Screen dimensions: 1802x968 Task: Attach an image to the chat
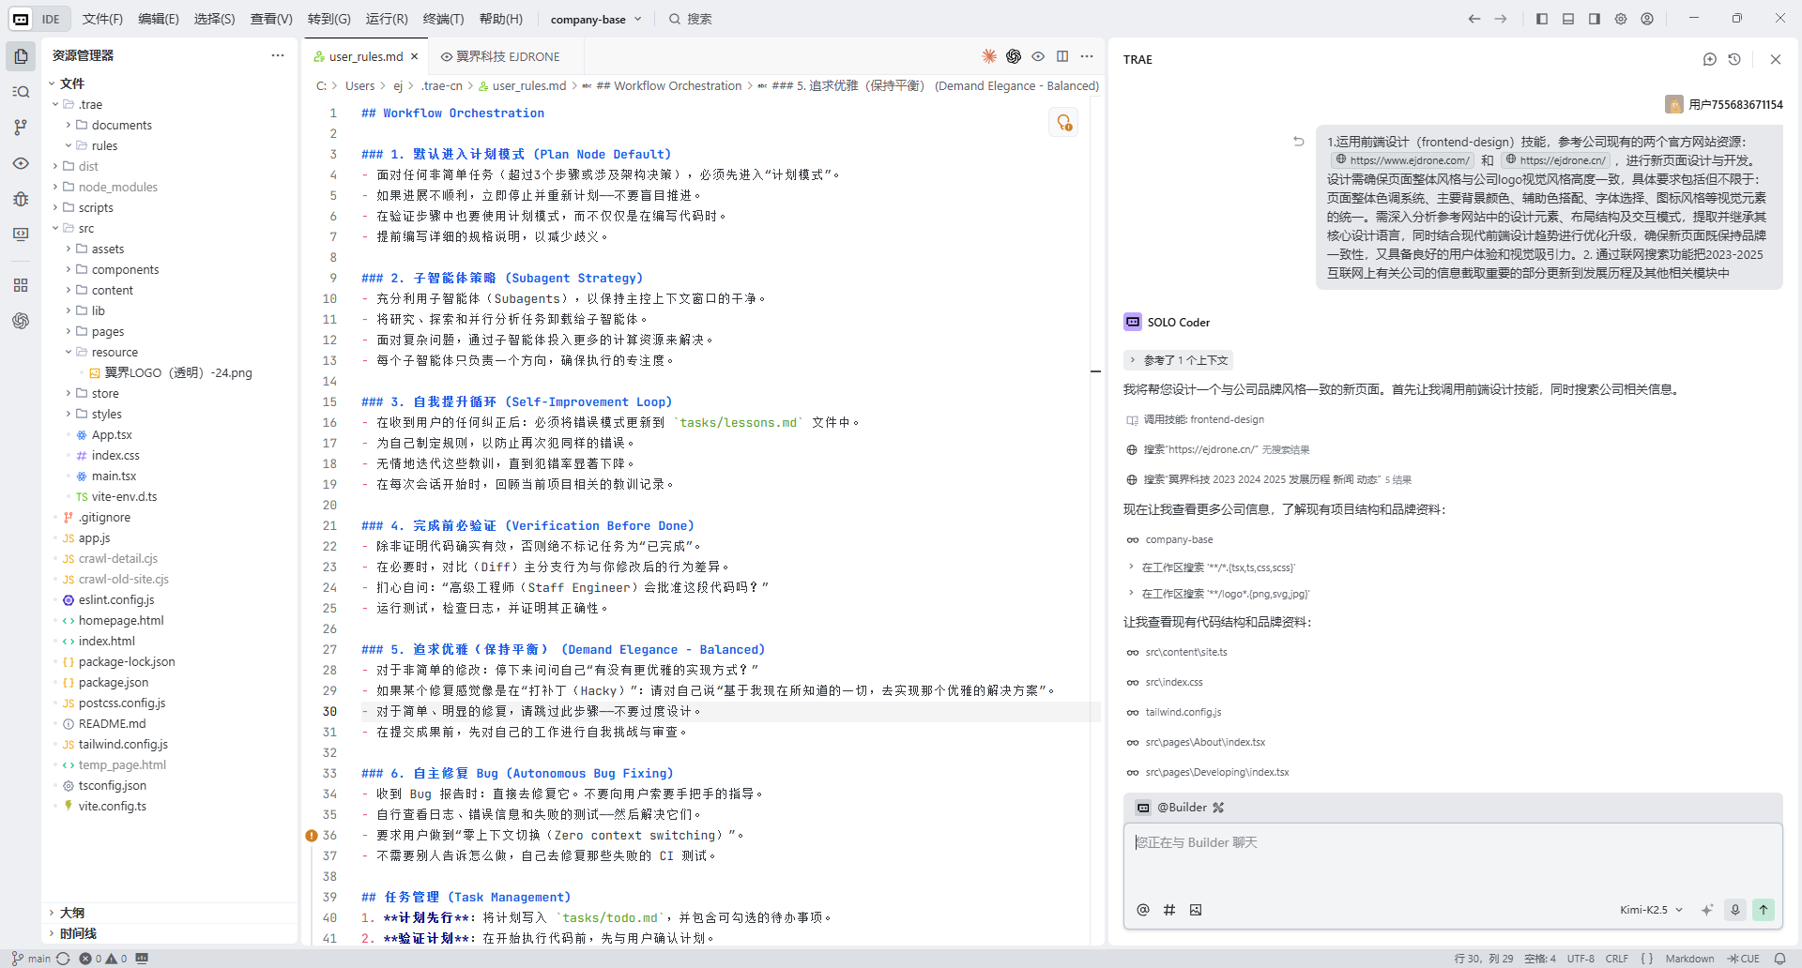pyautogui.click(x=1196, y=910)
